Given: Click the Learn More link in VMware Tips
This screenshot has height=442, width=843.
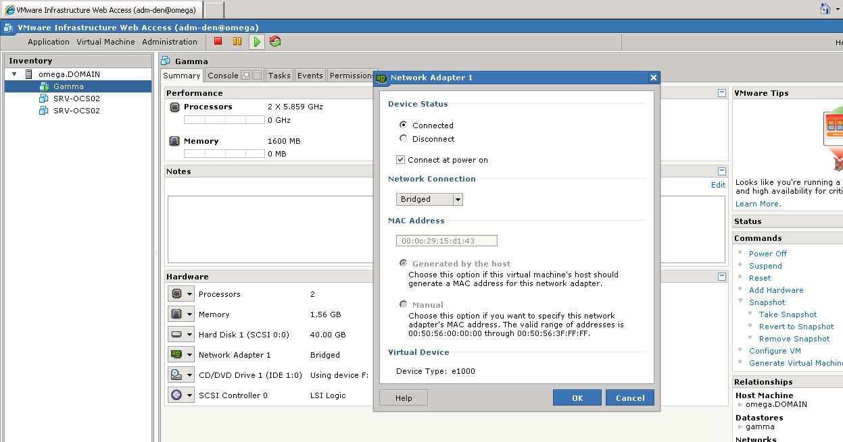Looking at the screenshot, I should (758, 204).
